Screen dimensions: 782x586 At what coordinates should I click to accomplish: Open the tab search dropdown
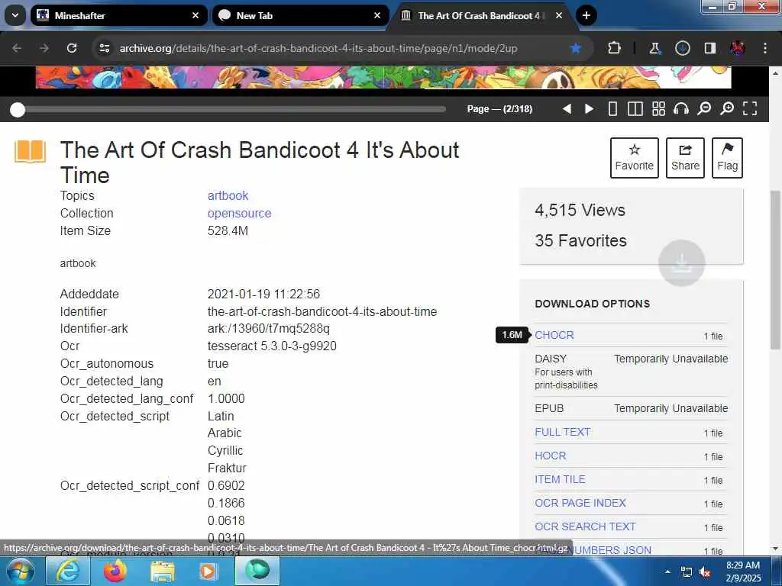pyautogui.click(x=15, y=15)
